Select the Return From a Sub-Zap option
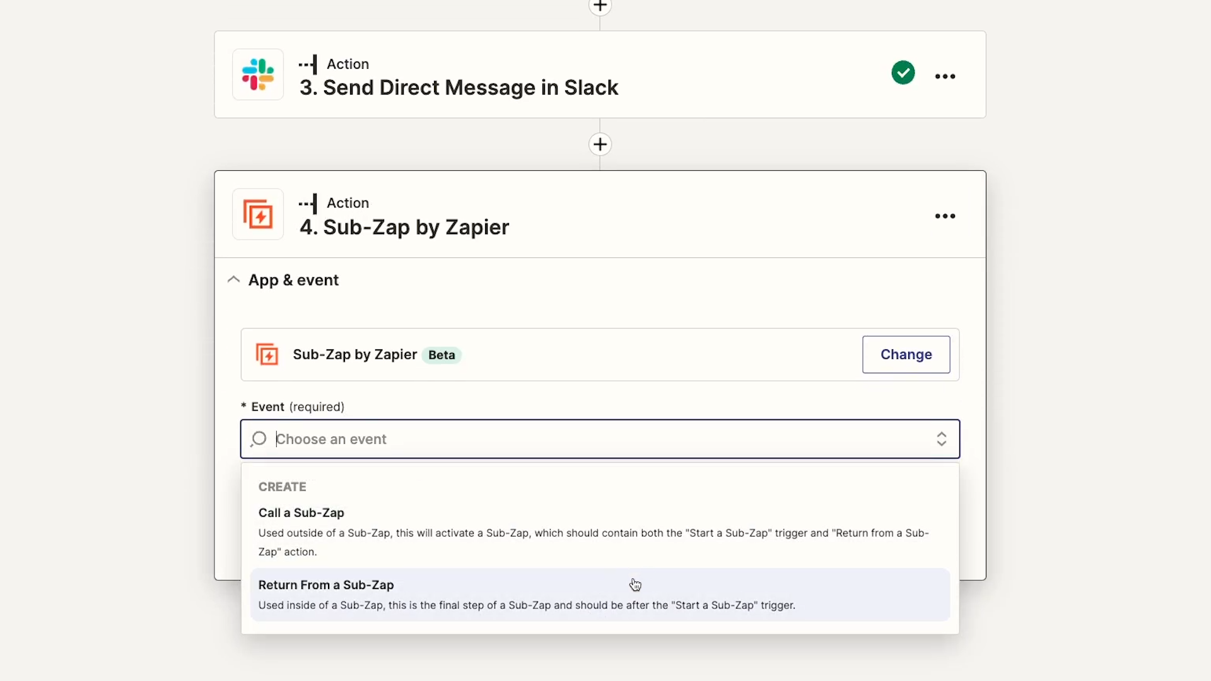Screen dimensions: 1211x681 [600, 595]
